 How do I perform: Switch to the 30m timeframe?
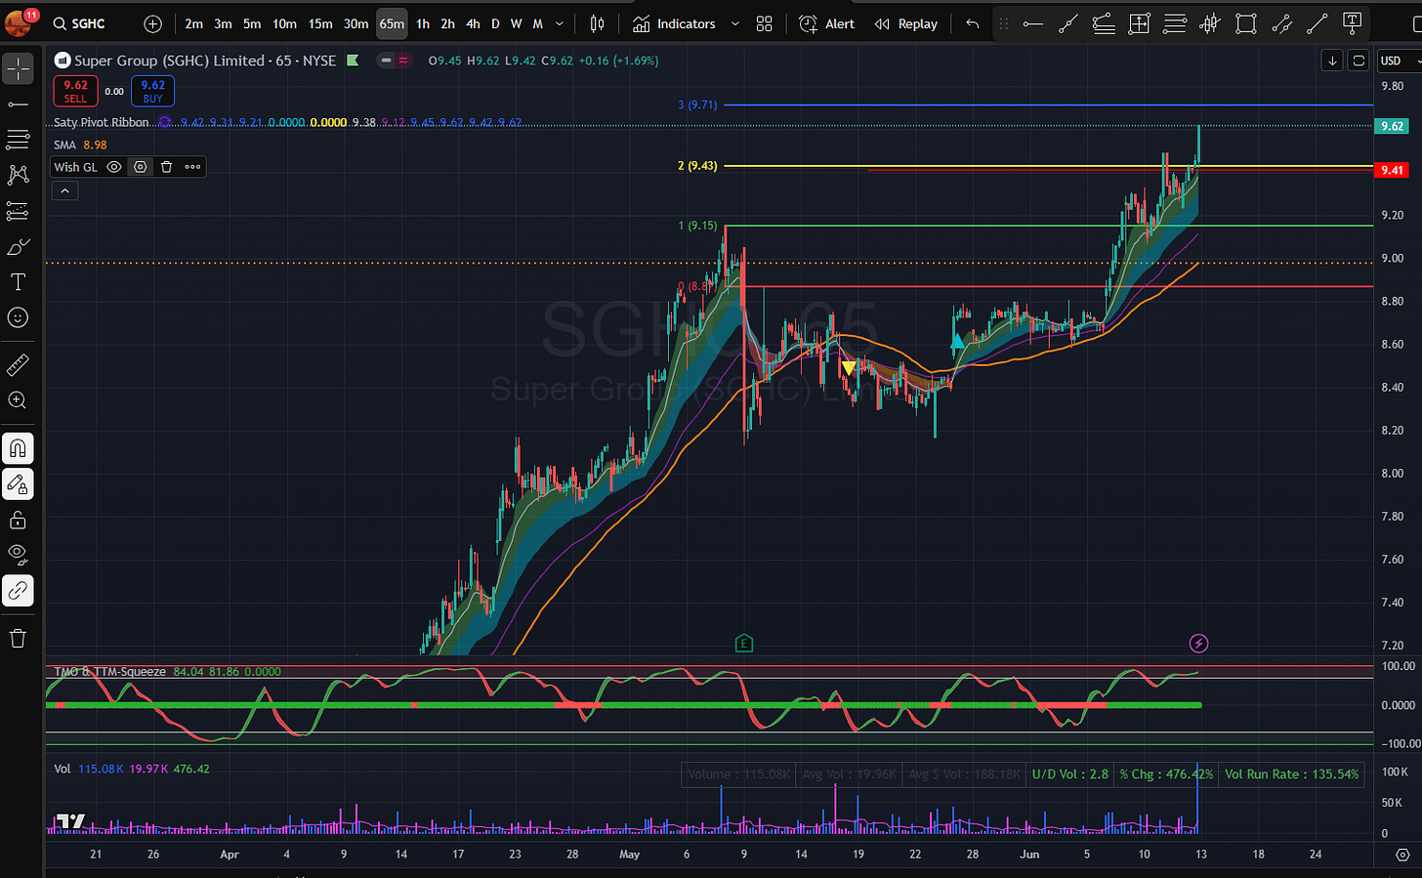(x=355, y=23)
